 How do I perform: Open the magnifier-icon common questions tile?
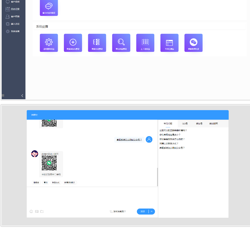(121, 43)
